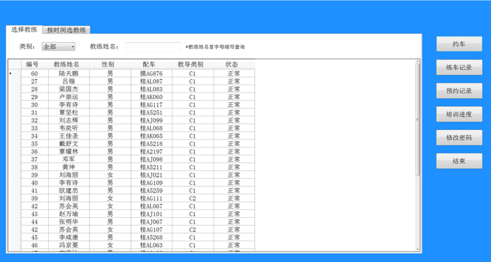
Task: Select the 选择教练 tab
Action: click(24, 30)
